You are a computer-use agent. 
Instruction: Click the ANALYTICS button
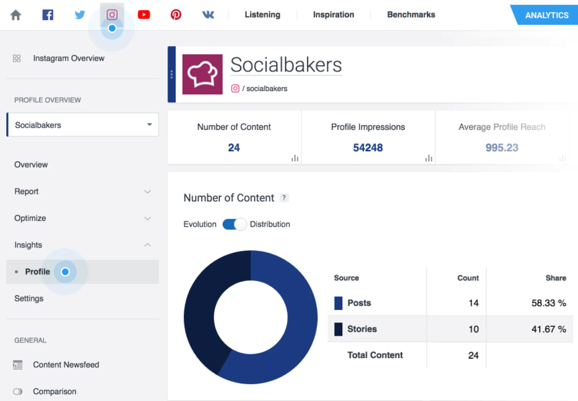(x=547, y=15)
